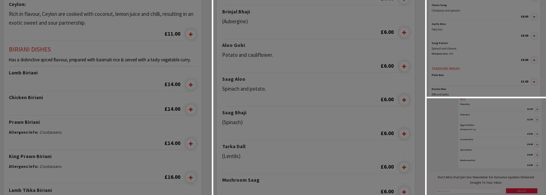Add King Prawn Biriani to order
This screenshot has height=195, width=546.
click(x=191, y=177)
